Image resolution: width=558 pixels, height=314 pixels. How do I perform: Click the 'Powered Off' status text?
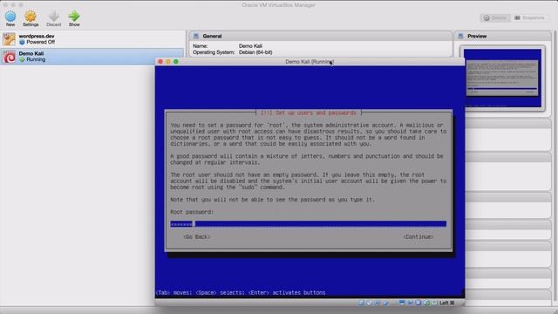click(x=41, y=42)
